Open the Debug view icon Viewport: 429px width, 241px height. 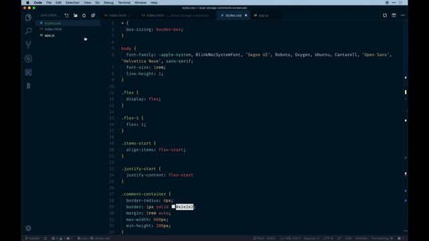(28, 58)
